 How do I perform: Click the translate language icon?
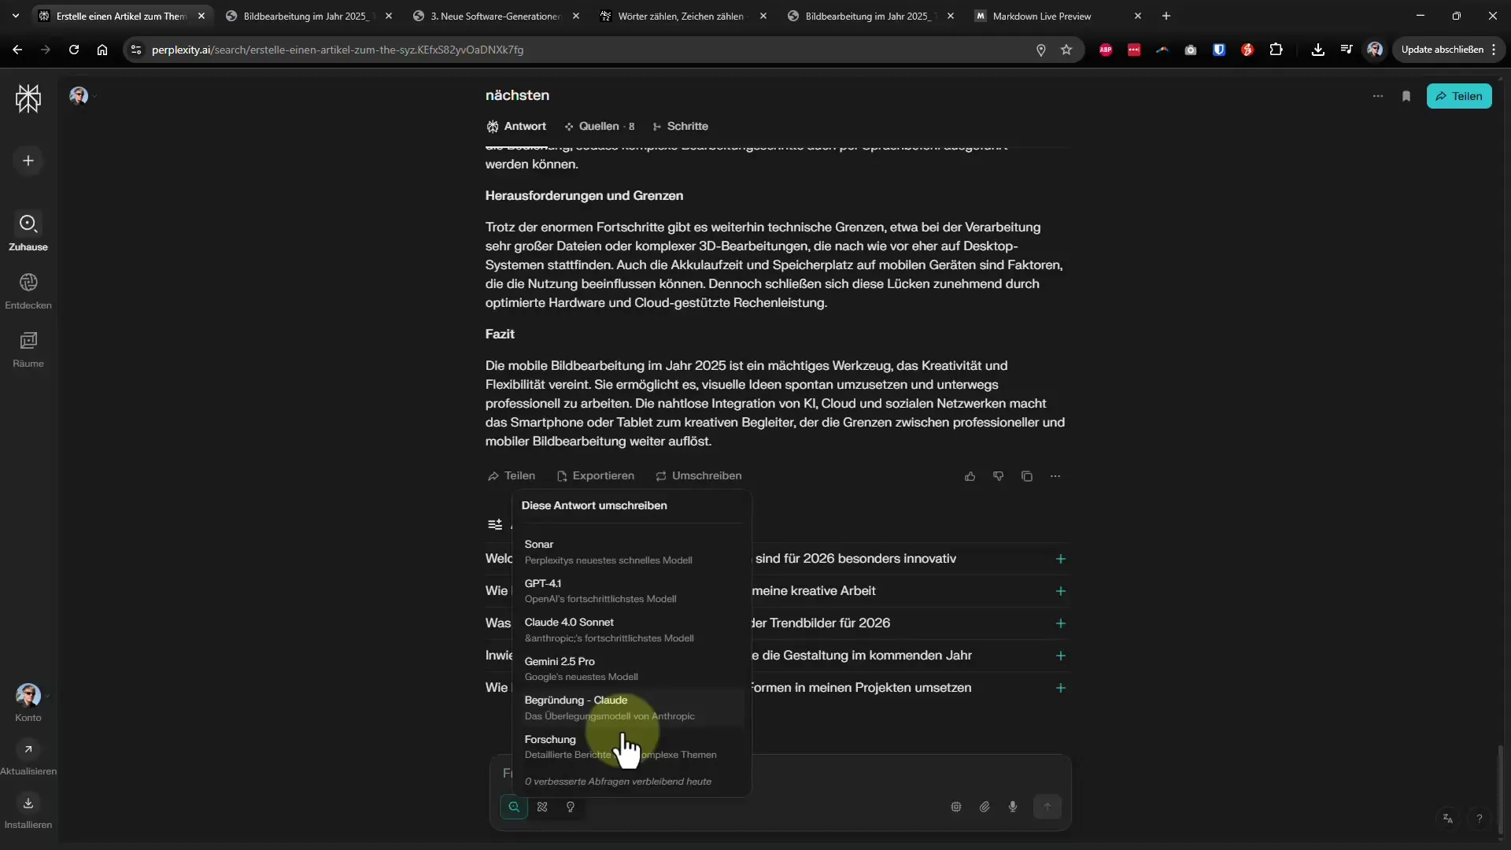coord(1448,819)
